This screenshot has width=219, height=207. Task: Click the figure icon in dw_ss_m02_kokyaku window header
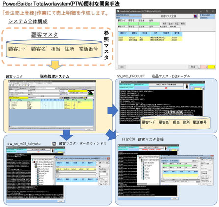pos(53,151)
